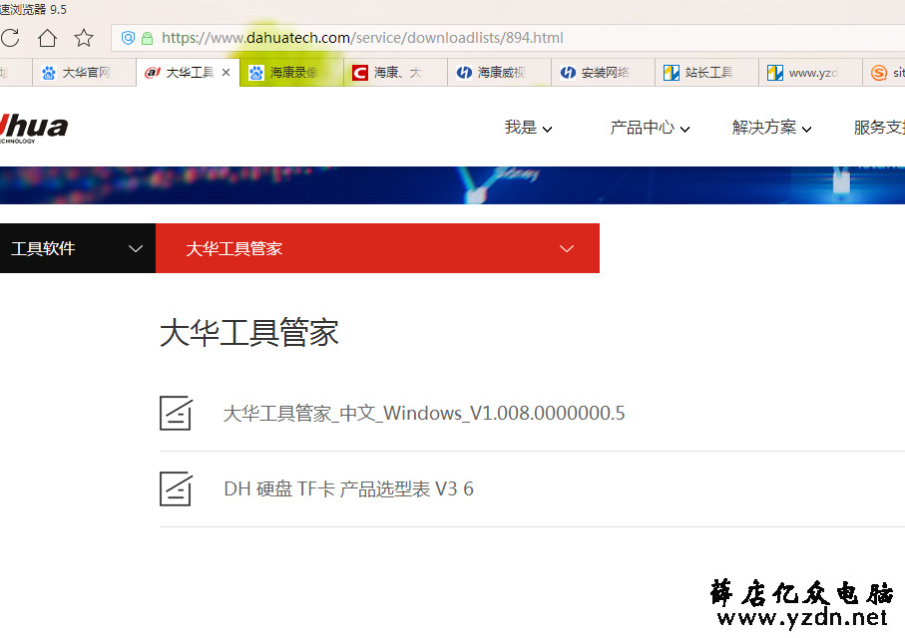Click the favicon on 站长工具 tab

[x=672, y=73]
